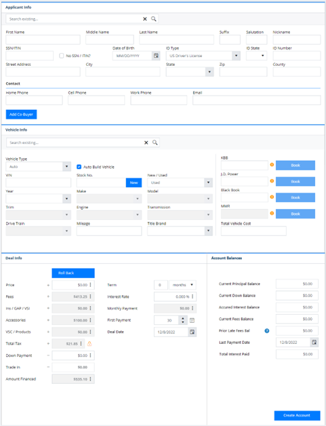Open the Price three-dot options menu
Viewport: 326px width, 426px height.
pos(90,285)
